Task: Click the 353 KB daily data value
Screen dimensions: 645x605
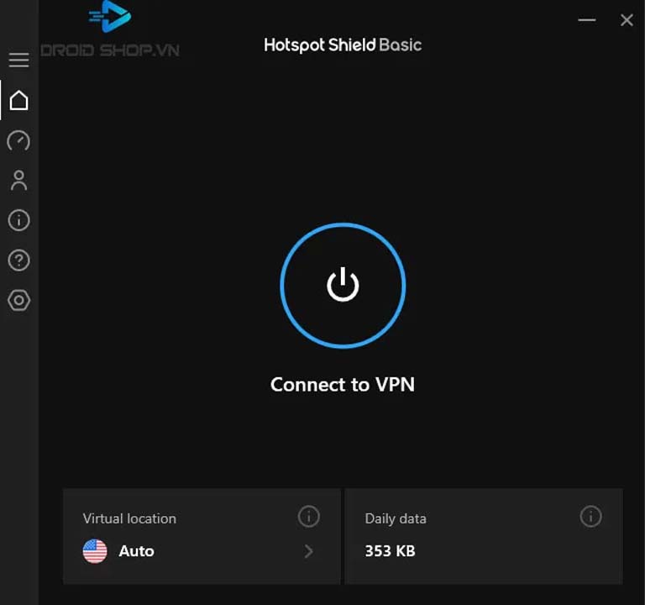Action: pos(390,551)
